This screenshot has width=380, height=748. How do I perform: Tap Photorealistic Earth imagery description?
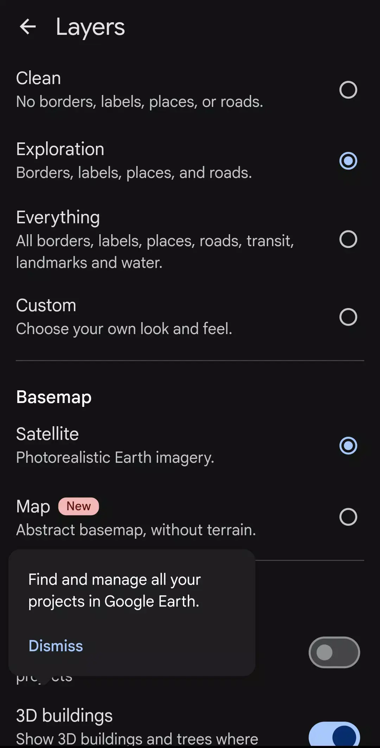tap(115, 457)
